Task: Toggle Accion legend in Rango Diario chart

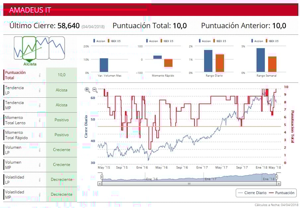Action: (x=205, y=41)
